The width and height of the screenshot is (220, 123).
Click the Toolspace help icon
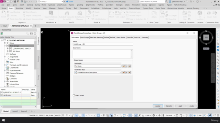pos(35,33)
